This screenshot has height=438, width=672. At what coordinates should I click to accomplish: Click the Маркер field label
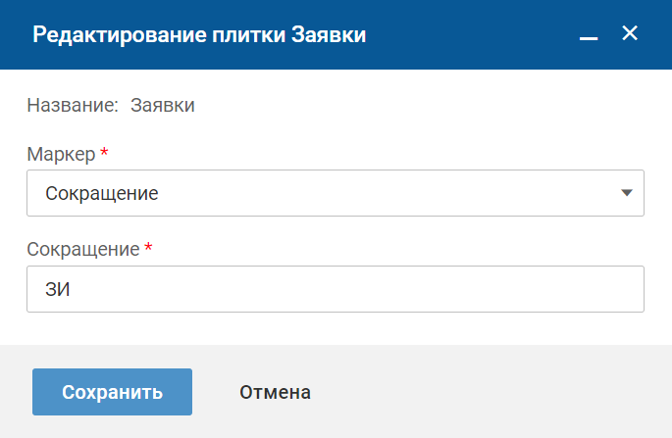point(61,154)
